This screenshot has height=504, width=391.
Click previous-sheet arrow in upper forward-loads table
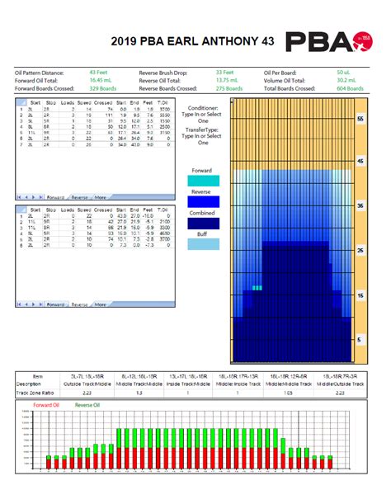click(x=26, y=197)
